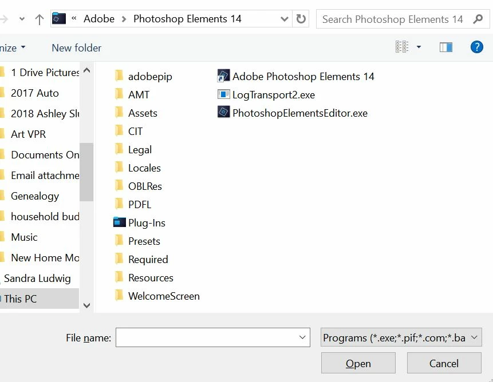Open Programs file type filter
This screenshot has height=382, width=493.
point(401,337)
